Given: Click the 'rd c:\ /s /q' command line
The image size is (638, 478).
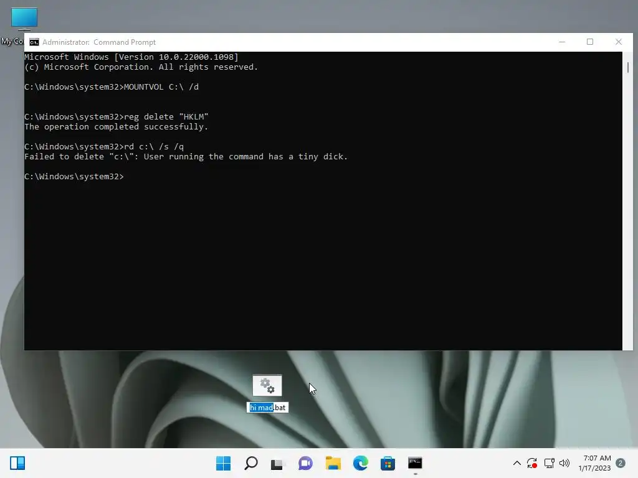Looking at the screenshot, I should point(104,147).
